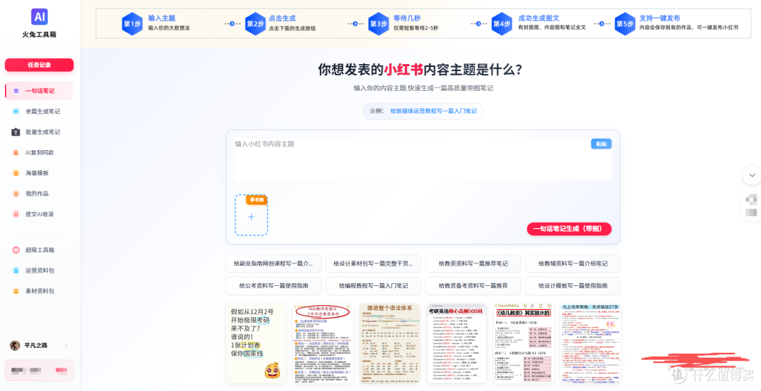Choose suggestion 给教资资料写一篇推荐笔记
Image resolution: width=761 pixels, height=391 pixels.
pyautogui.click(x=474, y=263)
